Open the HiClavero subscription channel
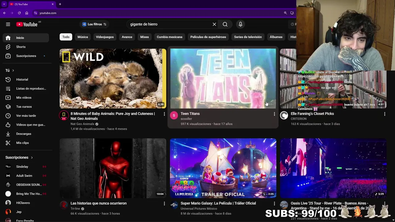Viewport: 395px width, 222px height. 26,203
